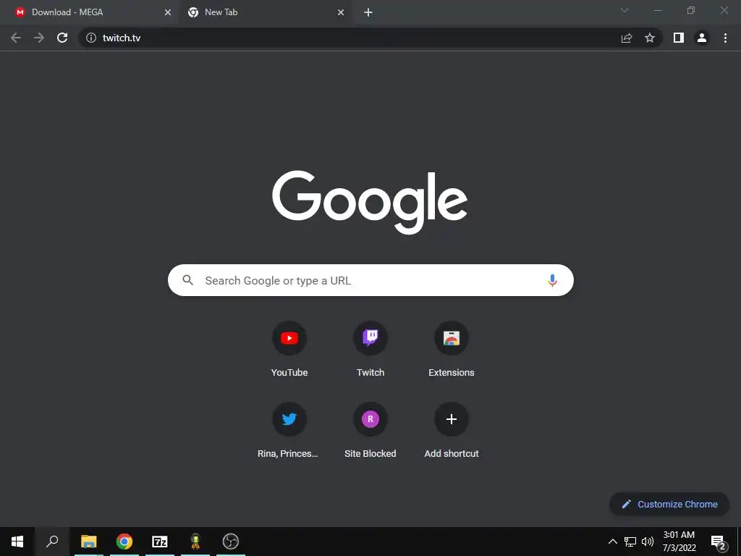The height and width of the screenshot is (556, 741).
Task: Open the volume control in tray
Action: click(x=648, y=542)
